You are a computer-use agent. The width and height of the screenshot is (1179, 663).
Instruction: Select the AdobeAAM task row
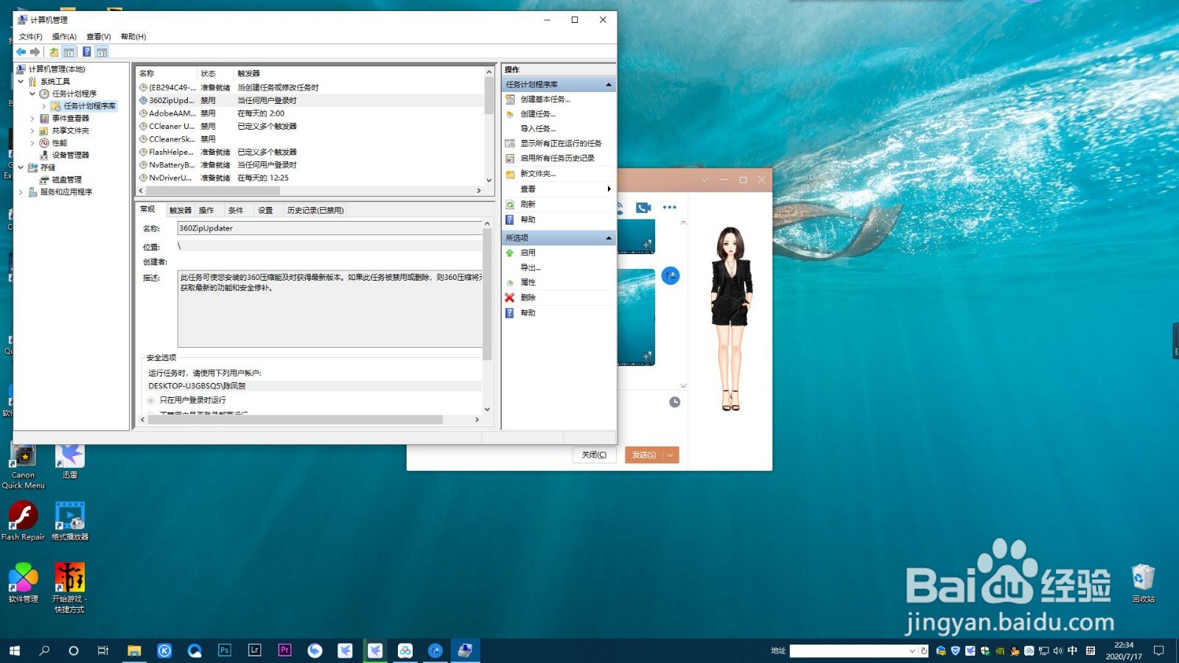[x=311, y=113]
